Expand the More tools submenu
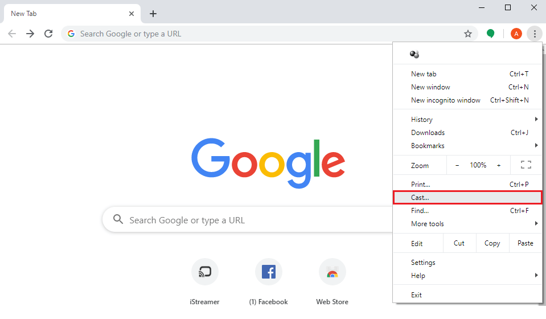Screen dimensions: 546x319 pyautogui.click(x=467, y=224)
